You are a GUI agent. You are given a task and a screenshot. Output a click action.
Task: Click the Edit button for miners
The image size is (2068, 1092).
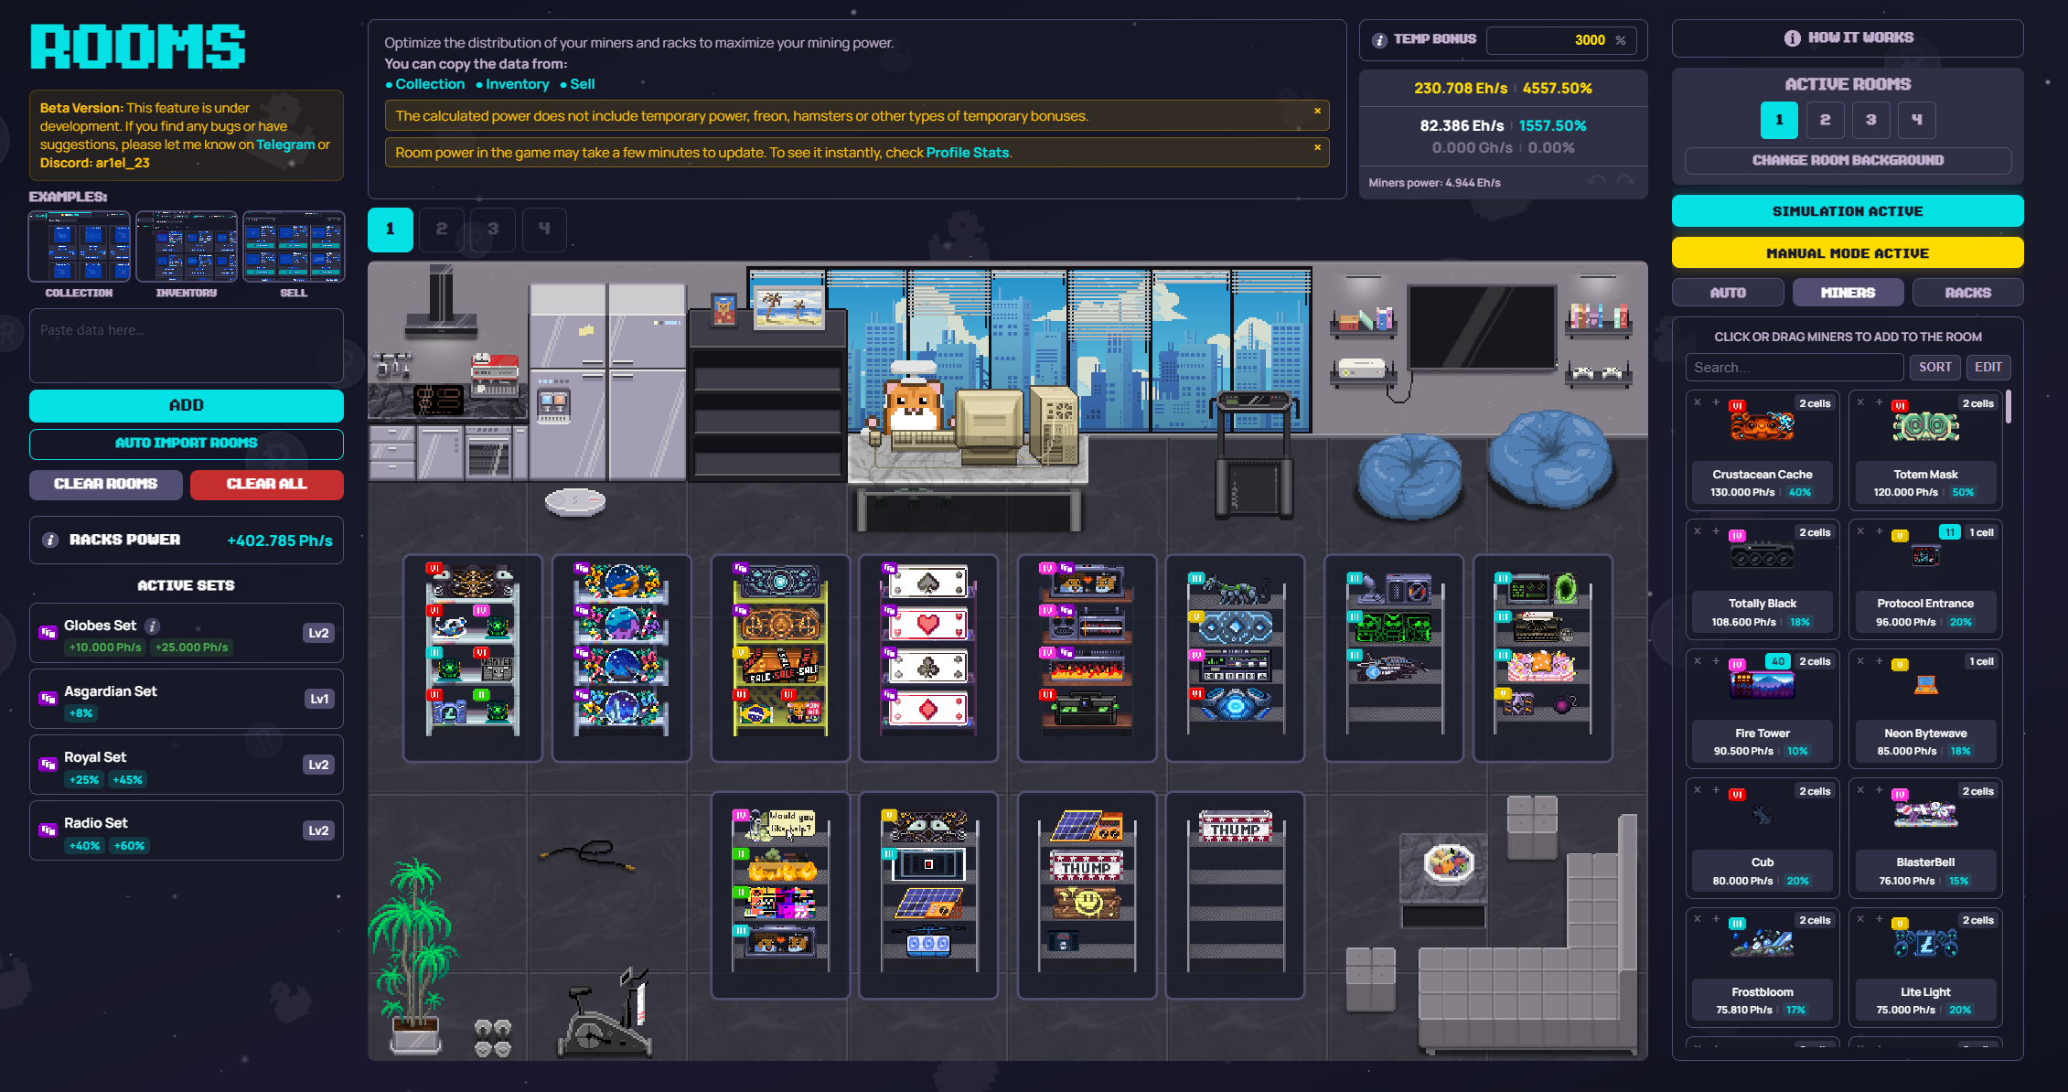point(1988,368)
